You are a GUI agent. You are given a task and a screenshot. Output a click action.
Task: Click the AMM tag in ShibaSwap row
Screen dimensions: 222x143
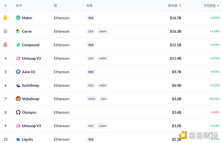(92, 99)
